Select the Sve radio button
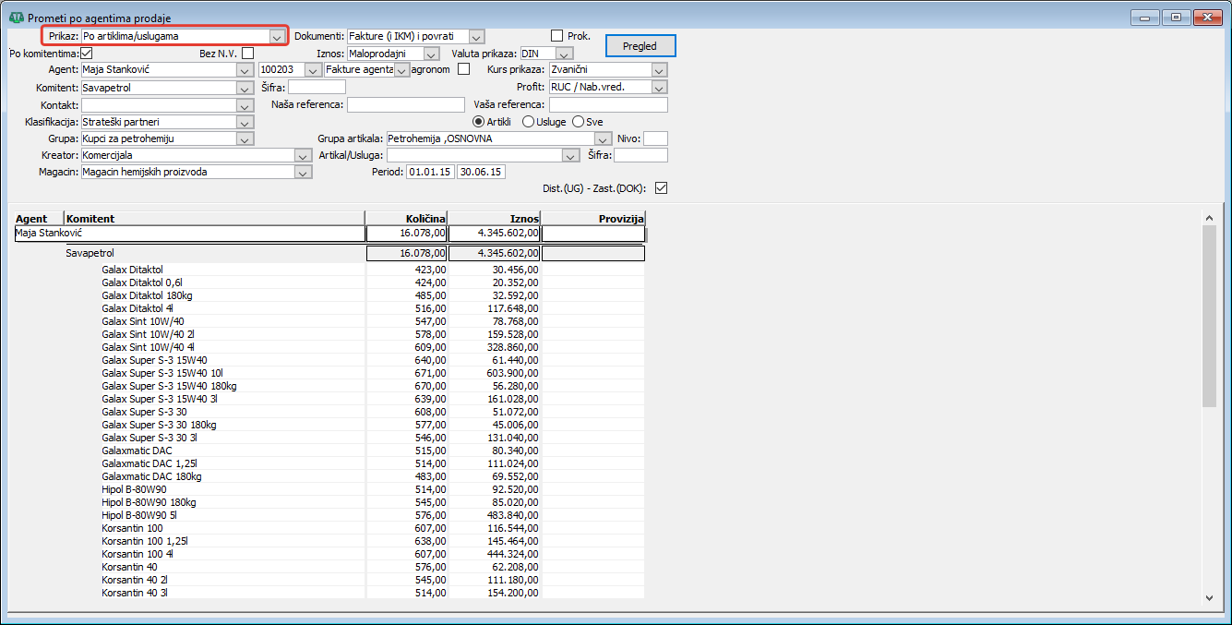This screenshot has width=1232, height=625. coord(579,121)
